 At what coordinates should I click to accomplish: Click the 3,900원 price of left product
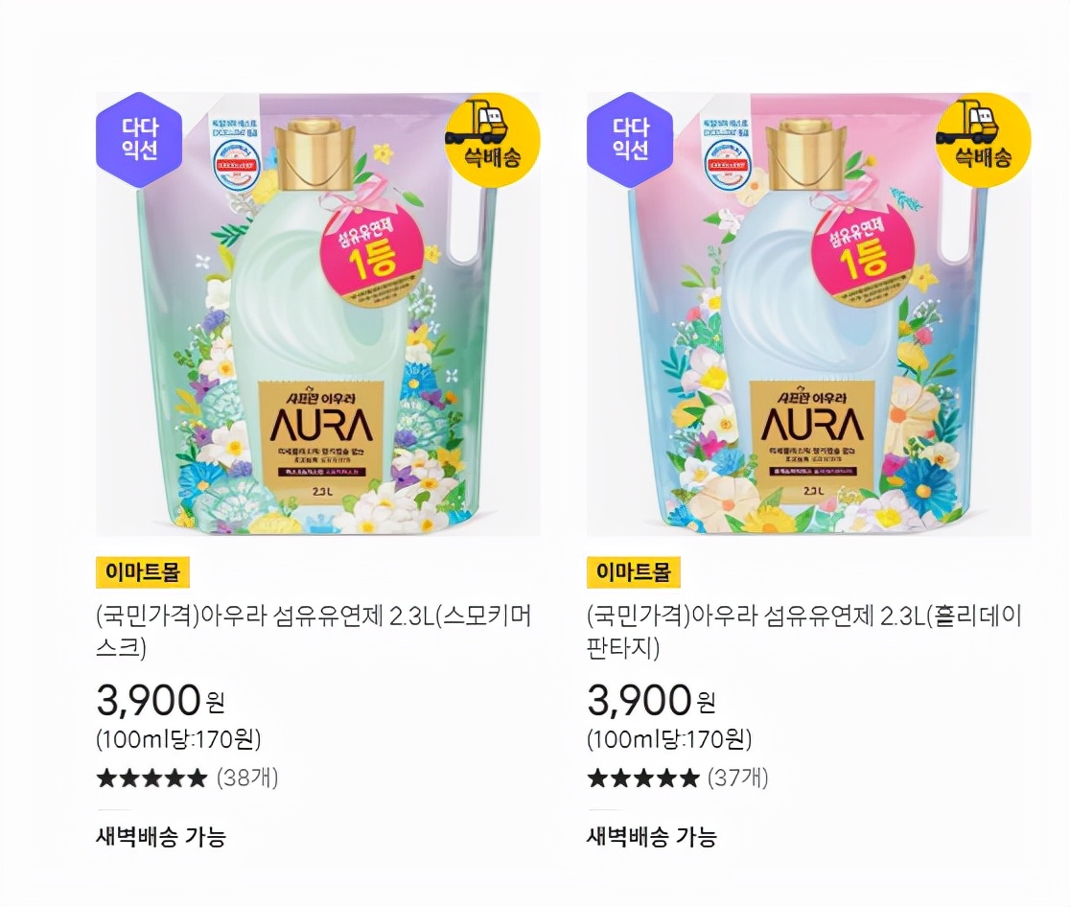[161, 701]
